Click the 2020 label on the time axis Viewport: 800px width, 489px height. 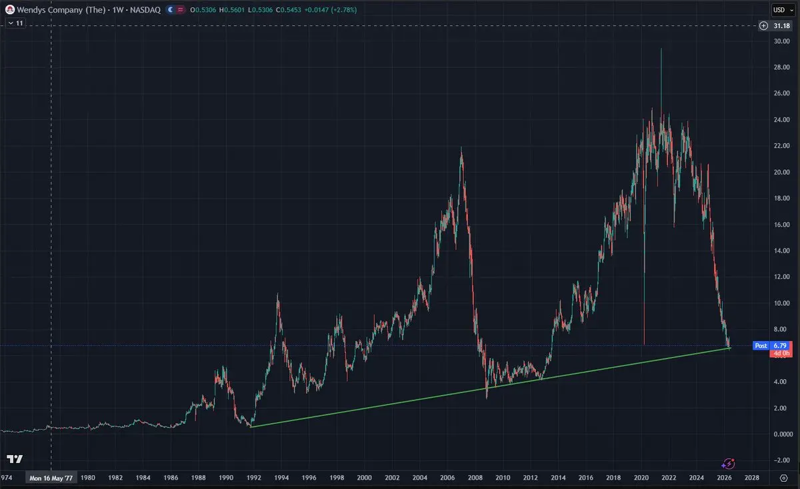point(641,478)
